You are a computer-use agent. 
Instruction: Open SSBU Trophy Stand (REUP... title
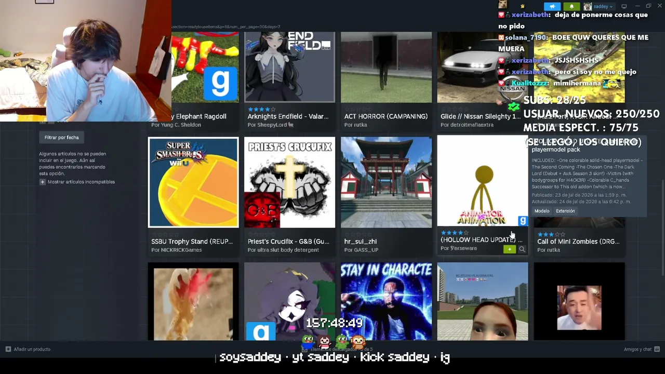tap(192, 242)
